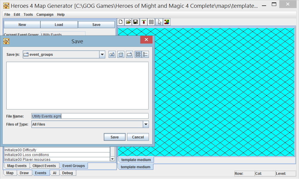Switch to the Draw tab
This screenshot has height=179, width=299.
click(x=24, y=173)
